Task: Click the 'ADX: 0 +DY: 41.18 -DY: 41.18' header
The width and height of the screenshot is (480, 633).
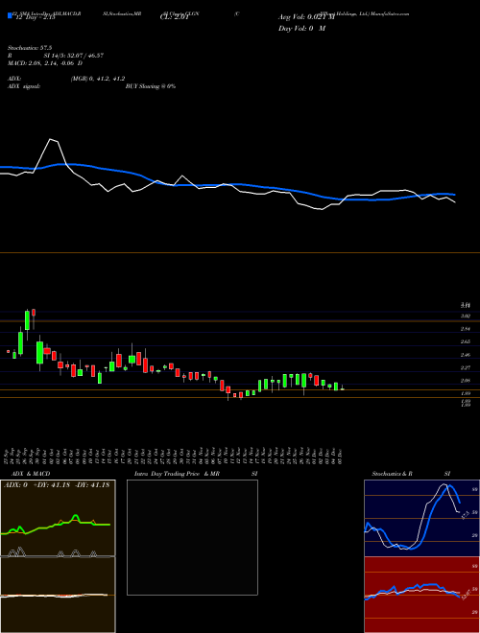Action: pos(57,485)
